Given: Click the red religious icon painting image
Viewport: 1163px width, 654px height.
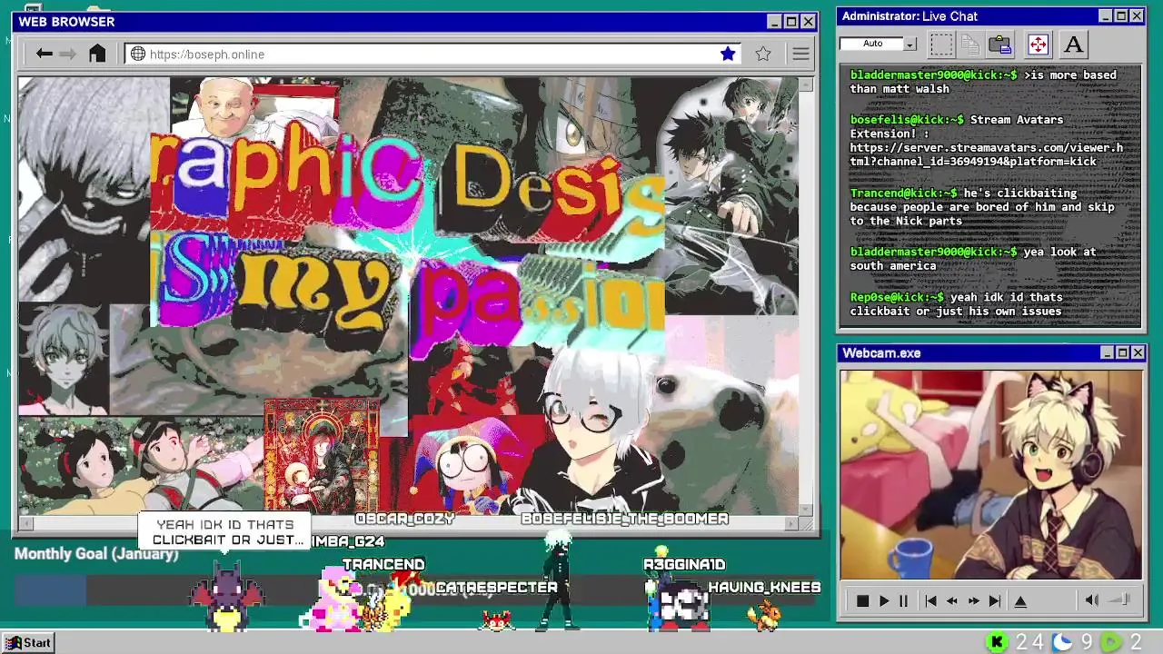Looking at the screenshot, I should [321, 457].
